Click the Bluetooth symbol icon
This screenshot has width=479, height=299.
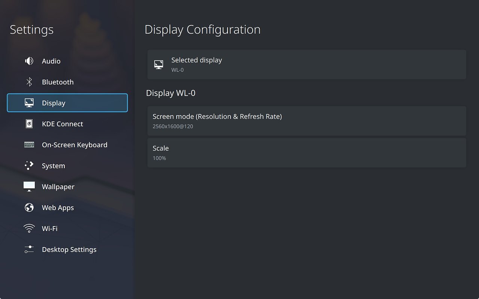tap(29, 82)
